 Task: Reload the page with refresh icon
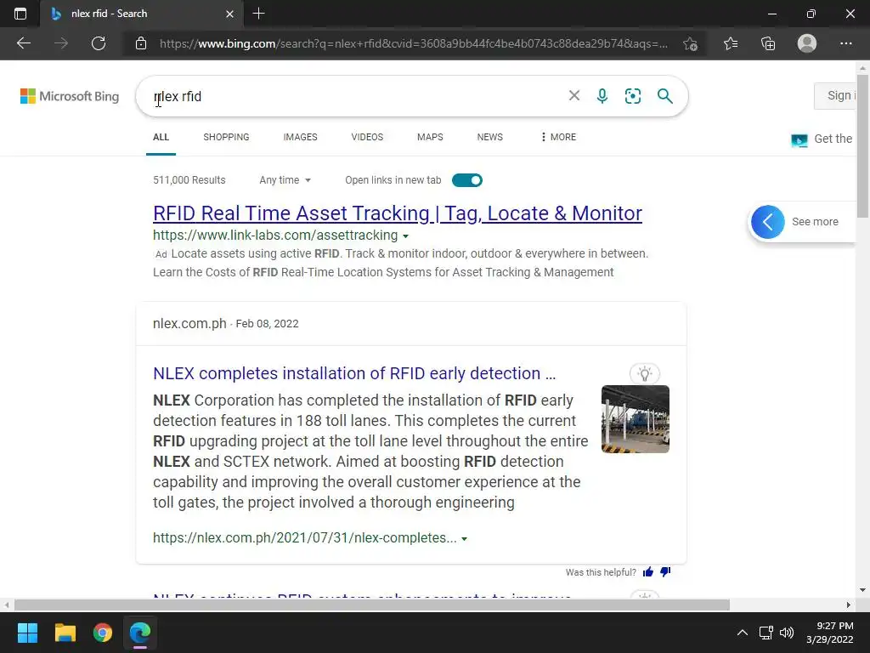(99, 43)
